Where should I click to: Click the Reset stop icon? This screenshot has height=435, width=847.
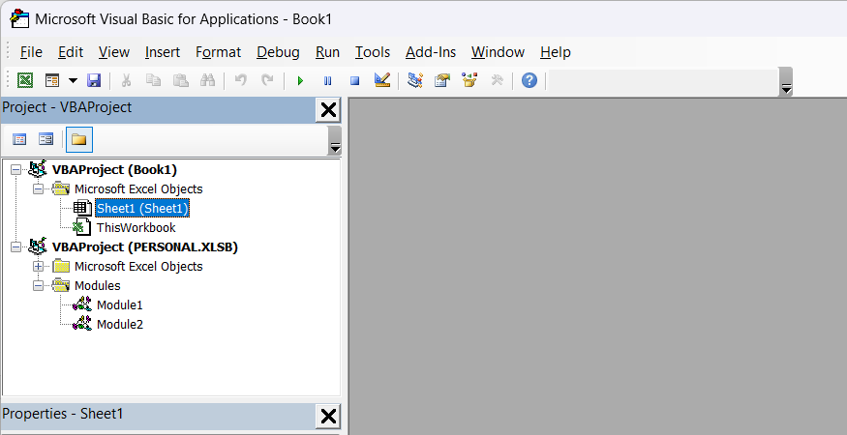click(x=354, y=80)
